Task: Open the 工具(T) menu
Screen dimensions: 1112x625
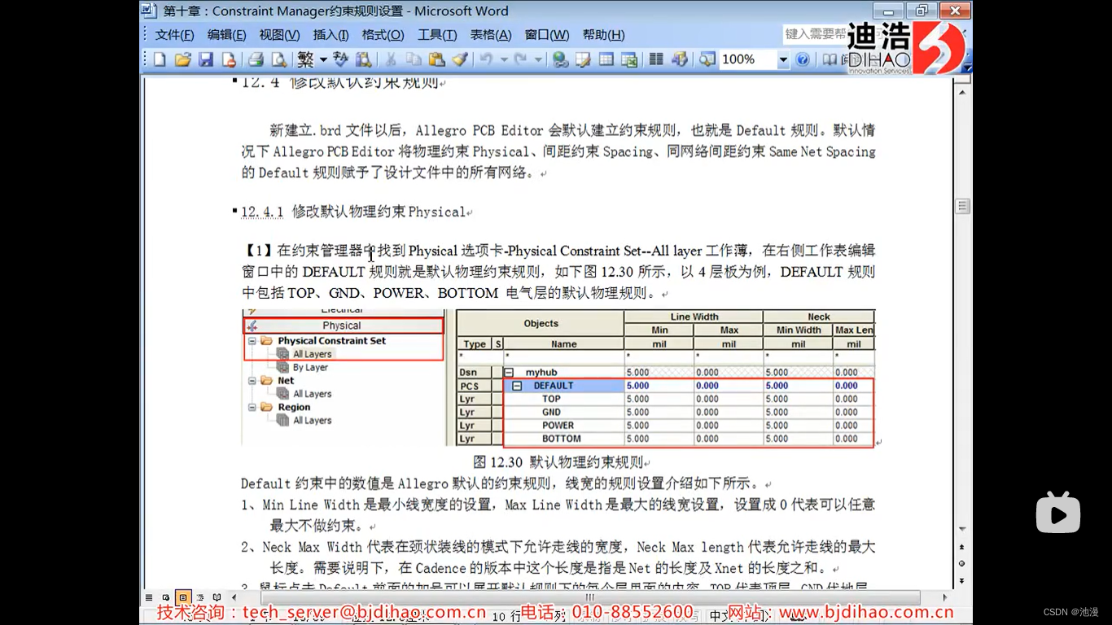Action: (436, 34)
